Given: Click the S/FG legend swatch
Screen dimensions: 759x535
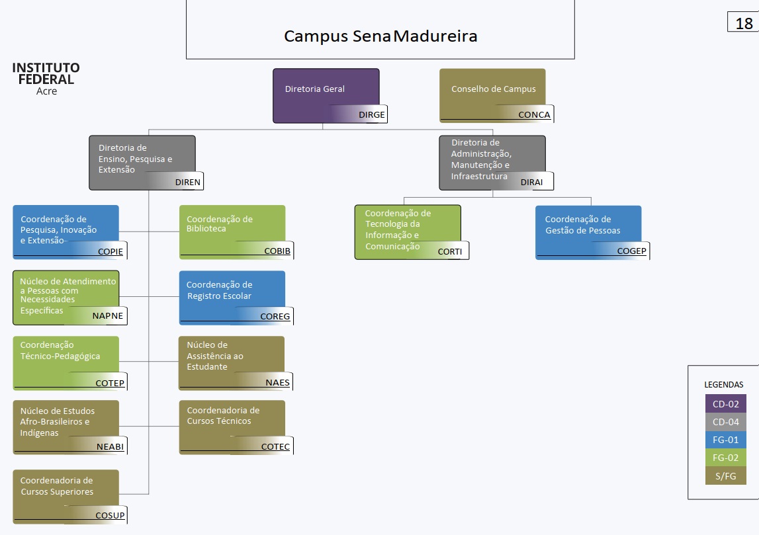Looking at the screenshot, I should pos(725,476).
